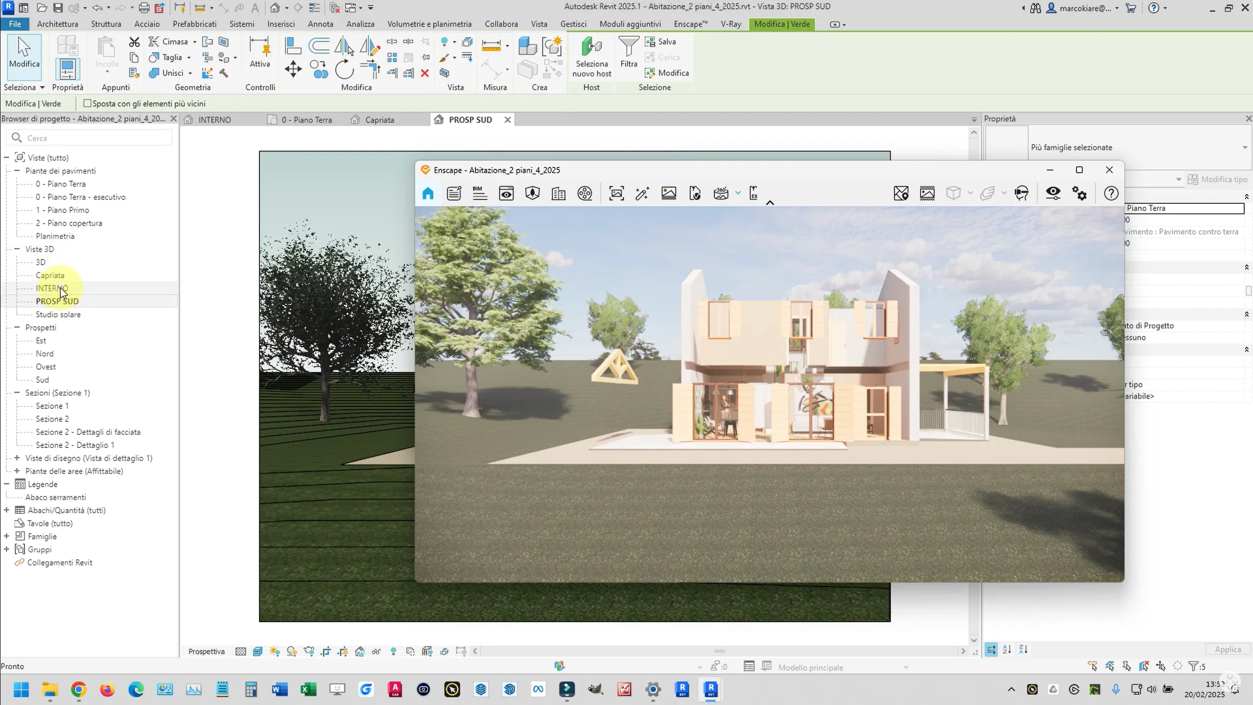Open Enscape visual settings gear icon
This screenshot has height=705, width=1253.
(1079, 193)
